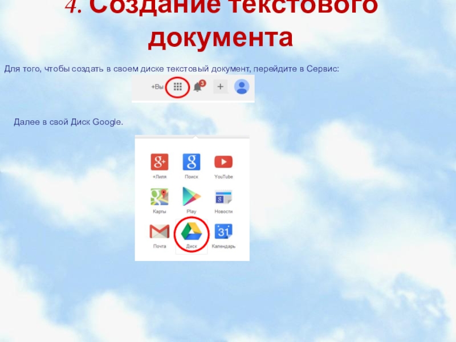Screen dimensions: 456x342
Task: Click the Новости label text
Action: tap(223, 211)
